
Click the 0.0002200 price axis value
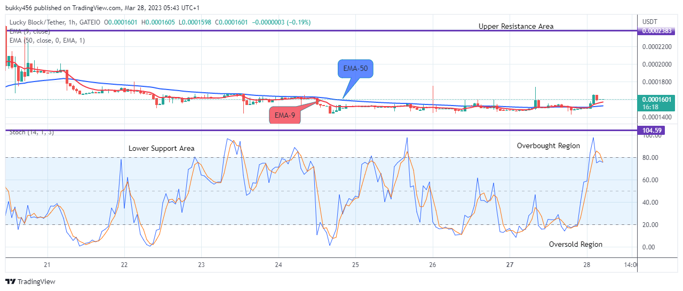pos(657,46)
